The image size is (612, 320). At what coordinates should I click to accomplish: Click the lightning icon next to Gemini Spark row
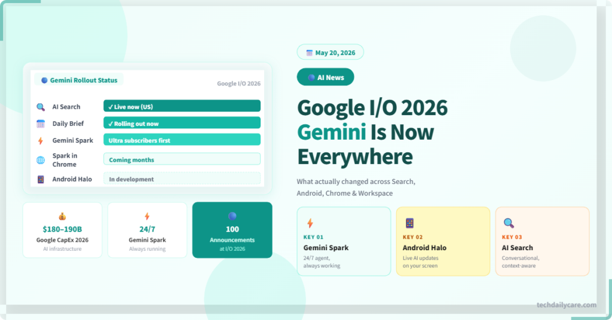coord(41,141)
